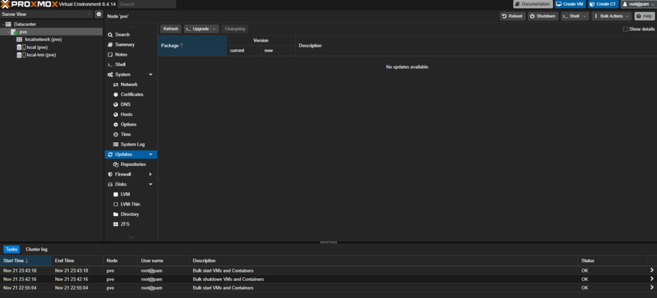Viewport: 657px width, 298px height.
Task: Collapse the System section arrow
Action: (150, 75)
